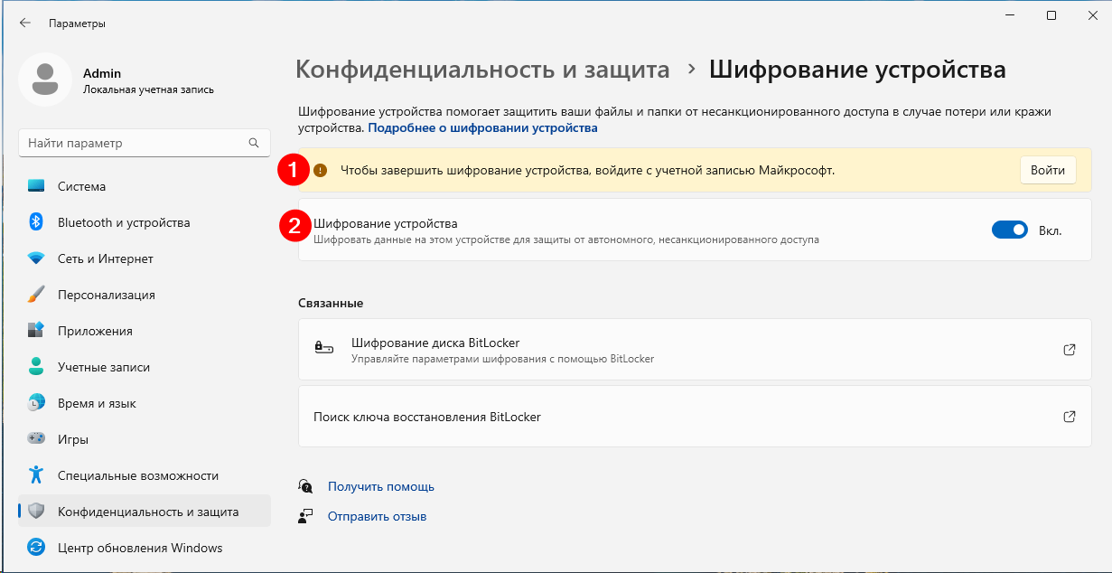The height and width of the screenshot is (573, 1112).
Task: Navigate to Конфиденциальность и защита breadcrumb
Action: 482,70
